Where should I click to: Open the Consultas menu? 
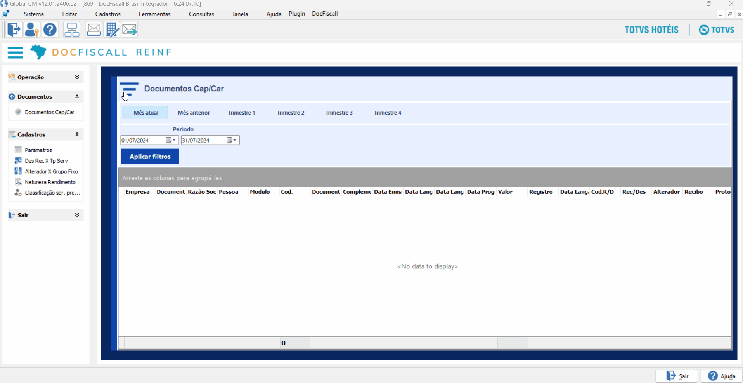pos(201,14)
